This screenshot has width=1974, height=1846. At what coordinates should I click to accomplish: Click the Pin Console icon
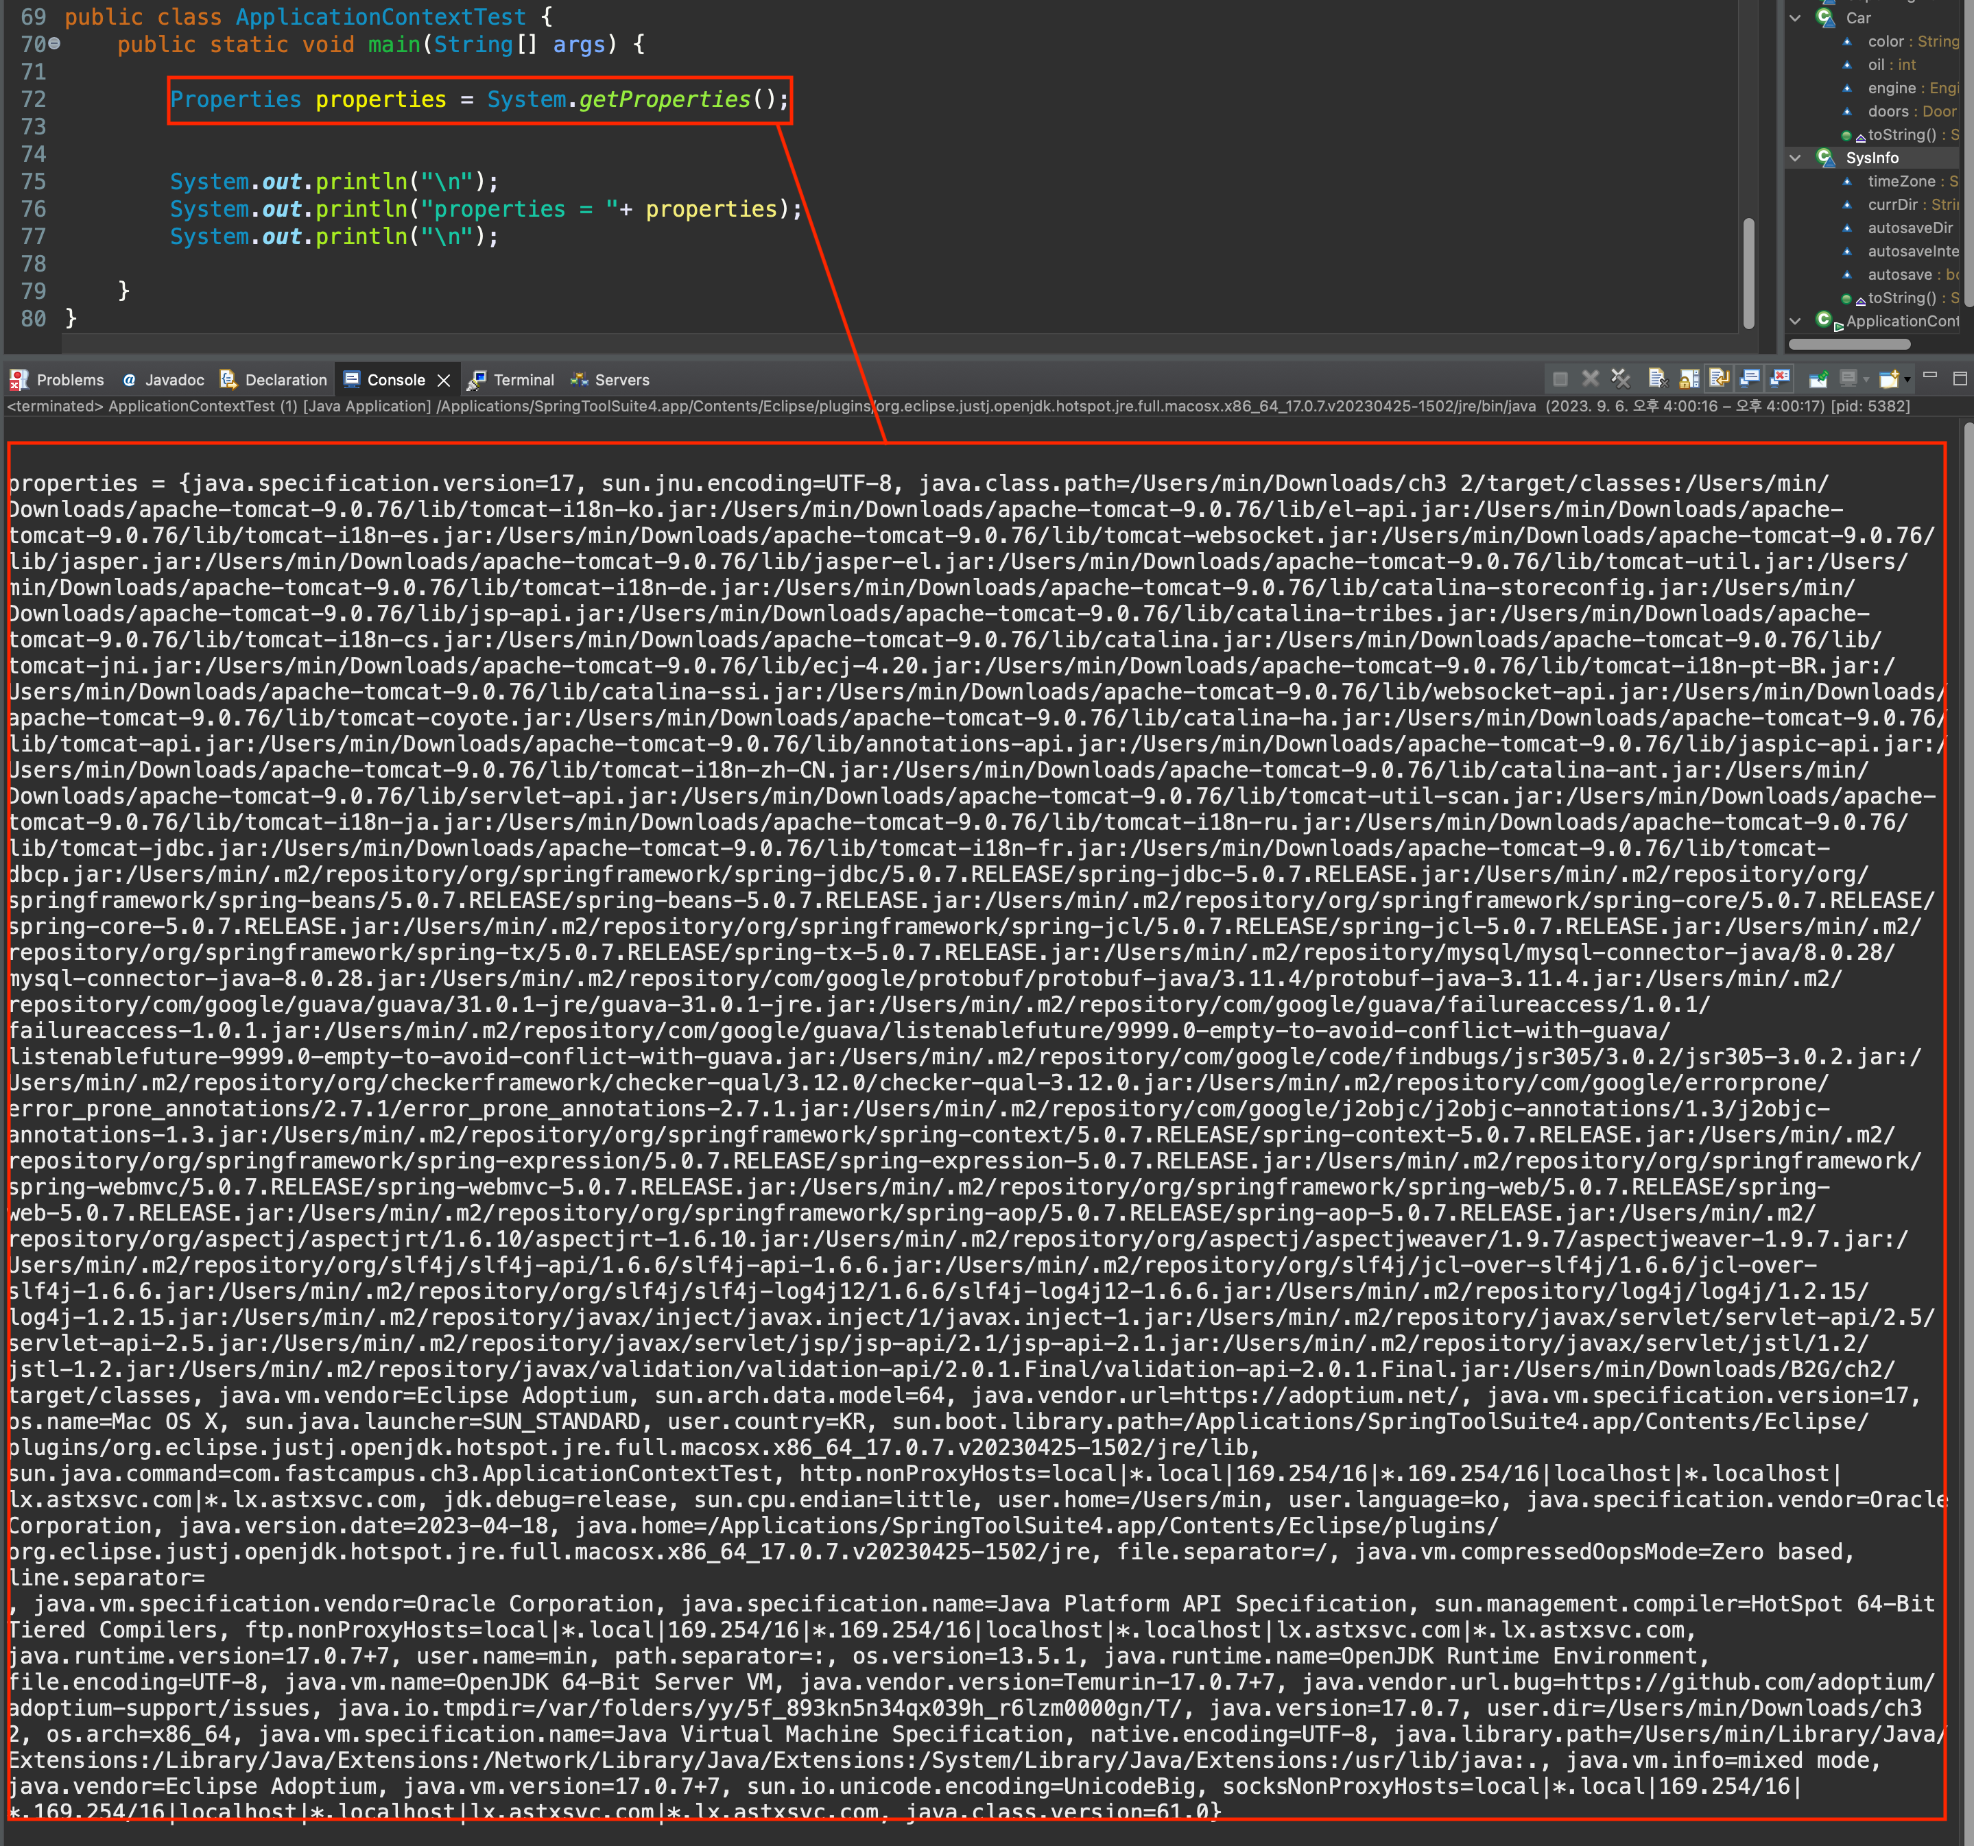1818,379
